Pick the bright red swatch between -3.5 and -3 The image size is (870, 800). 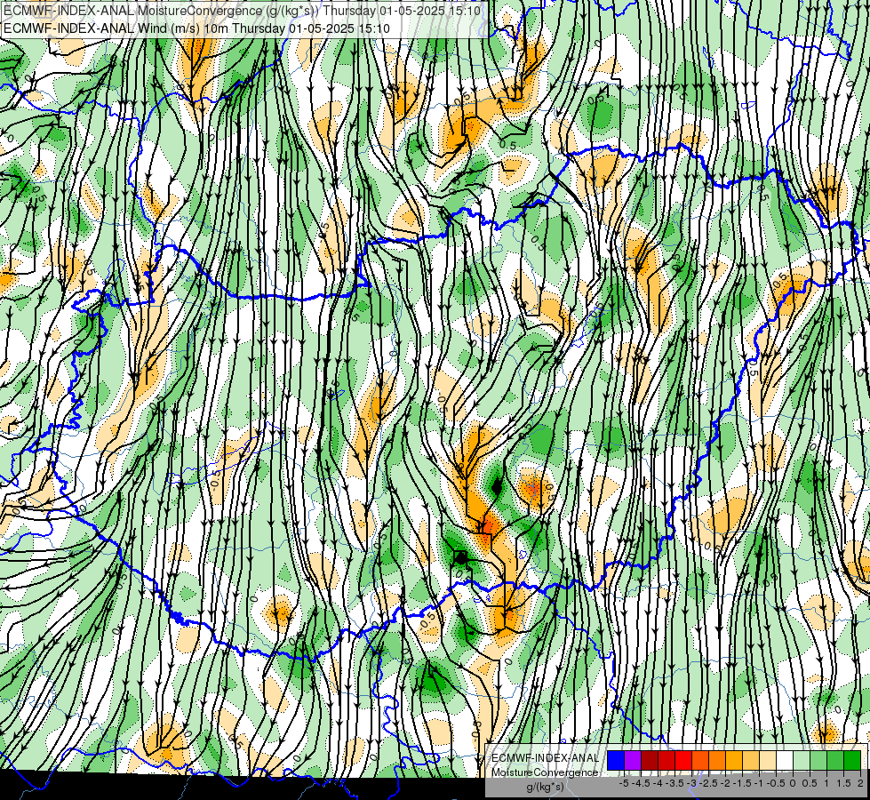(x=683, y=761)
